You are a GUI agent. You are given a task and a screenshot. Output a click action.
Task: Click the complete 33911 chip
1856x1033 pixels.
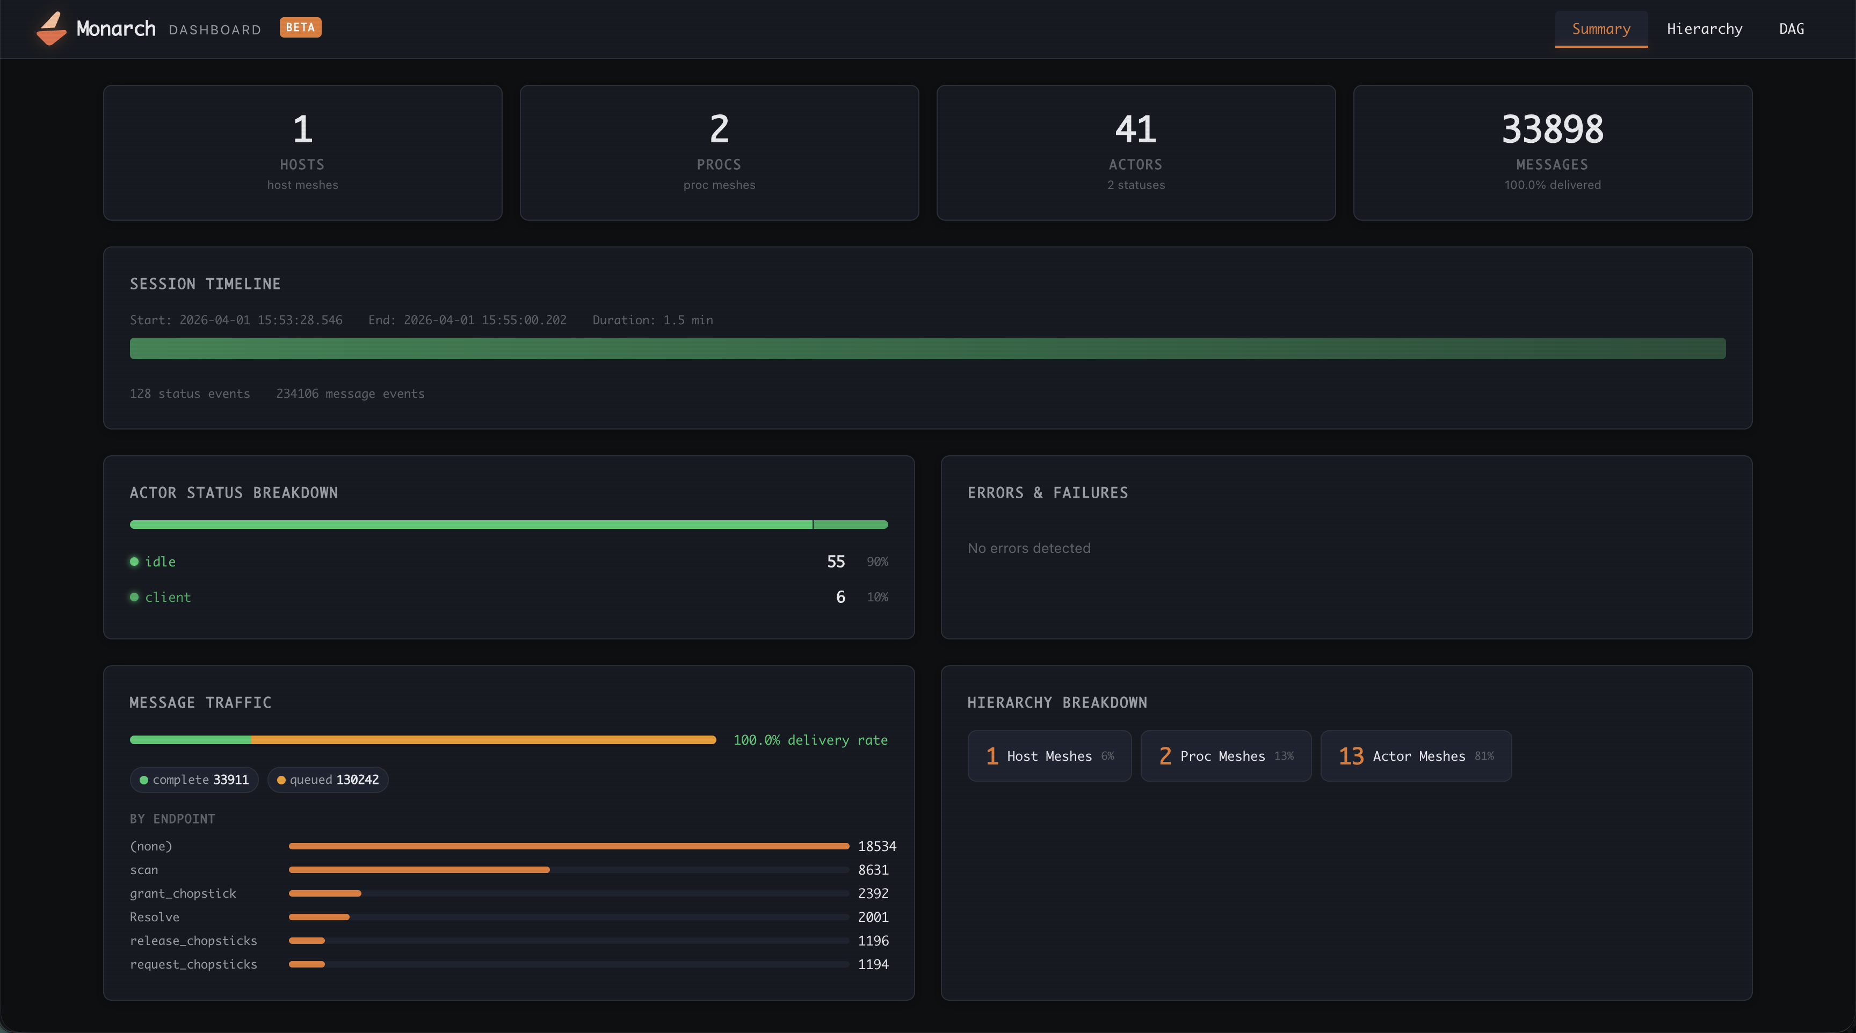click(194, 780)
